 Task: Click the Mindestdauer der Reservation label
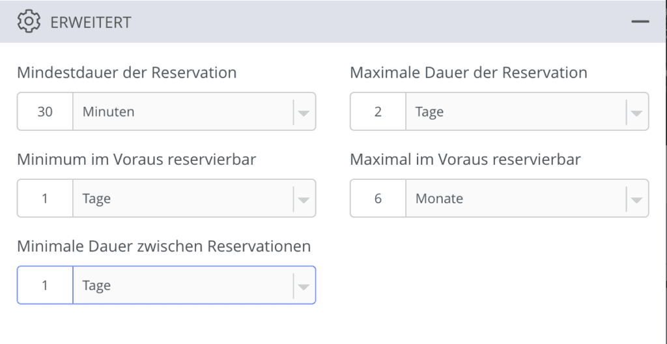(x=127, y=72)
